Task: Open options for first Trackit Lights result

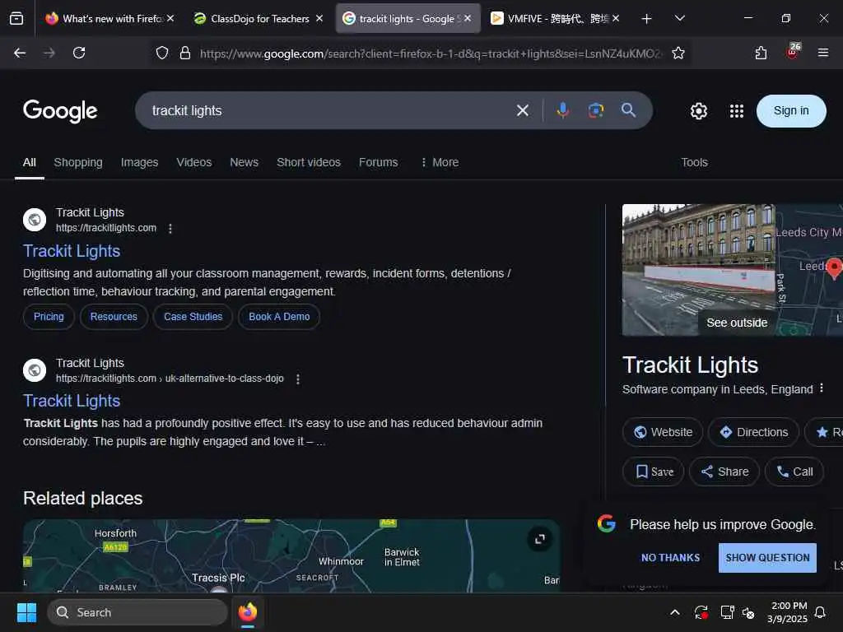Action: pyautogui.click(x=170, y=229)
